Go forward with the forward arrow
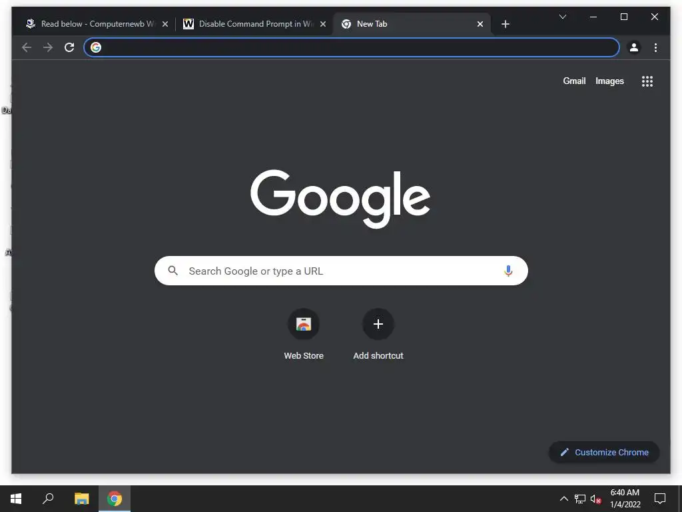Viewport: 682px width, 512px height. pos(48,47)
